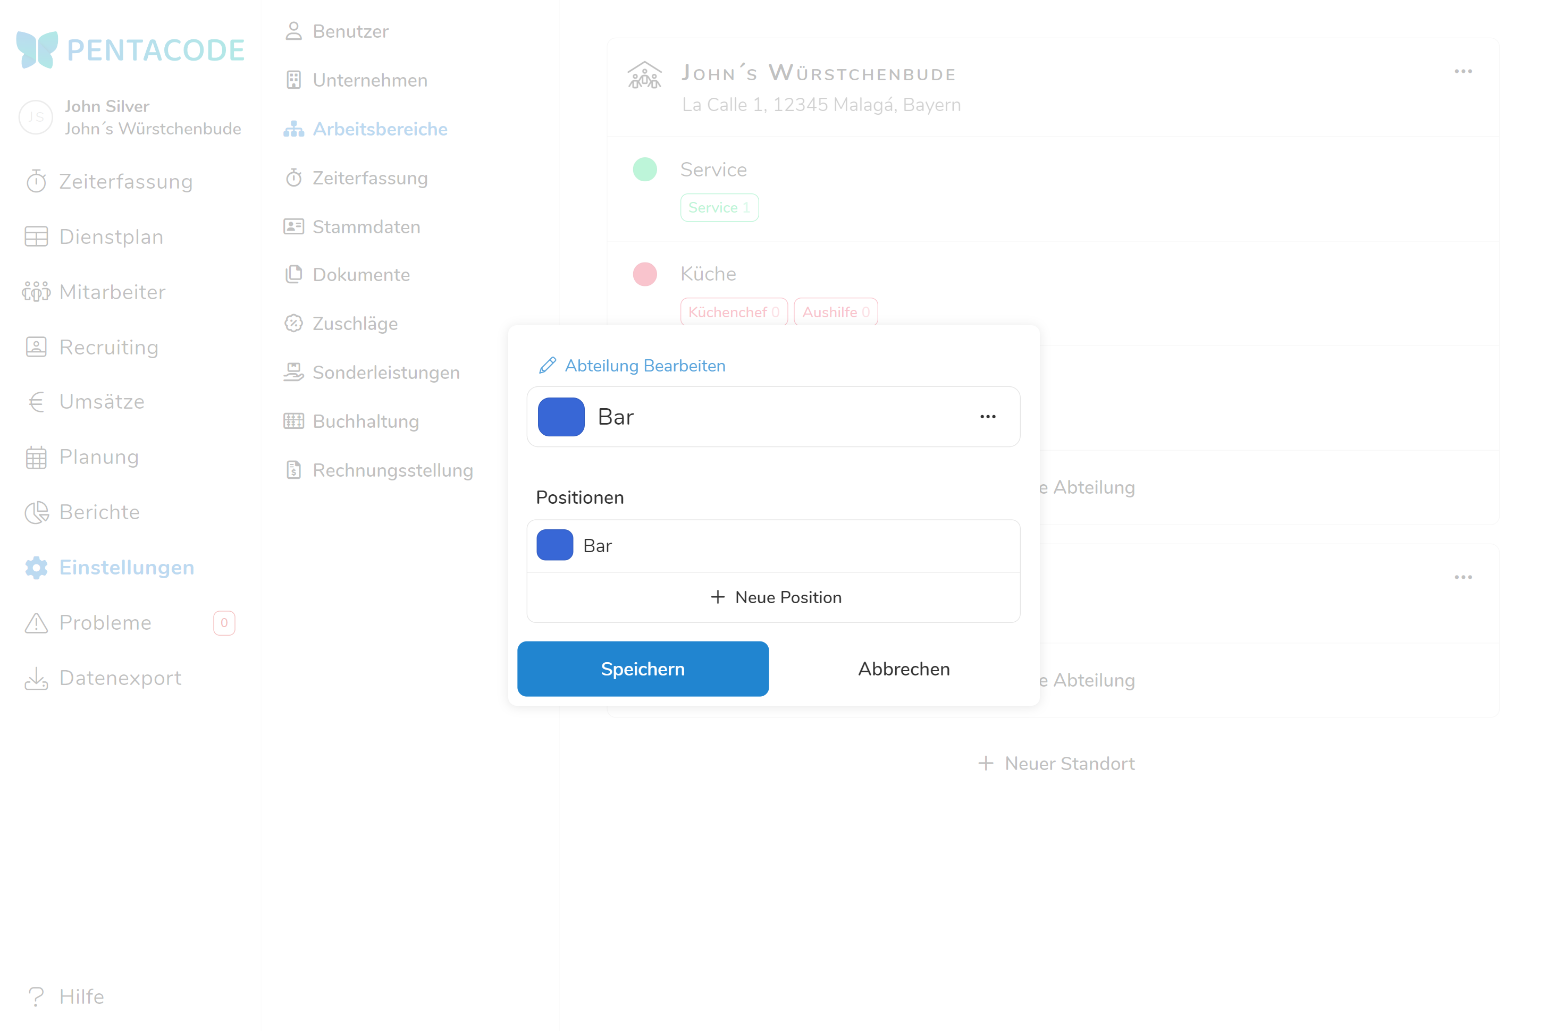Switch to Zuschläge settings page
Image resolution: width=1547 pixels, height=1031 pixels.
tap(354, 324)
